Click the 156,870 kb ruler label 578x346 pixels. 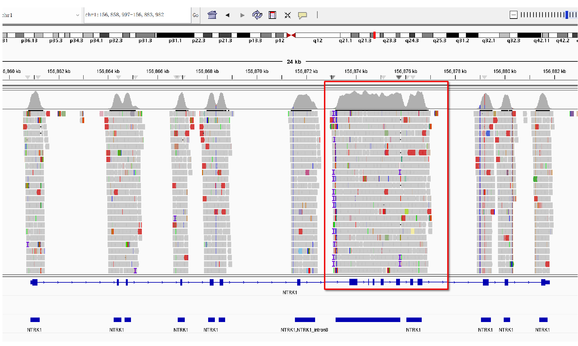click(257, 71)
